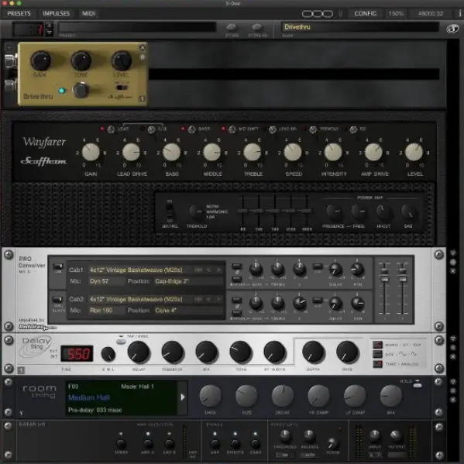This screenshot has height=464, width=464.
Task: Click the Drive thru pedal LEVEL knob
Action: coord(122,60)
